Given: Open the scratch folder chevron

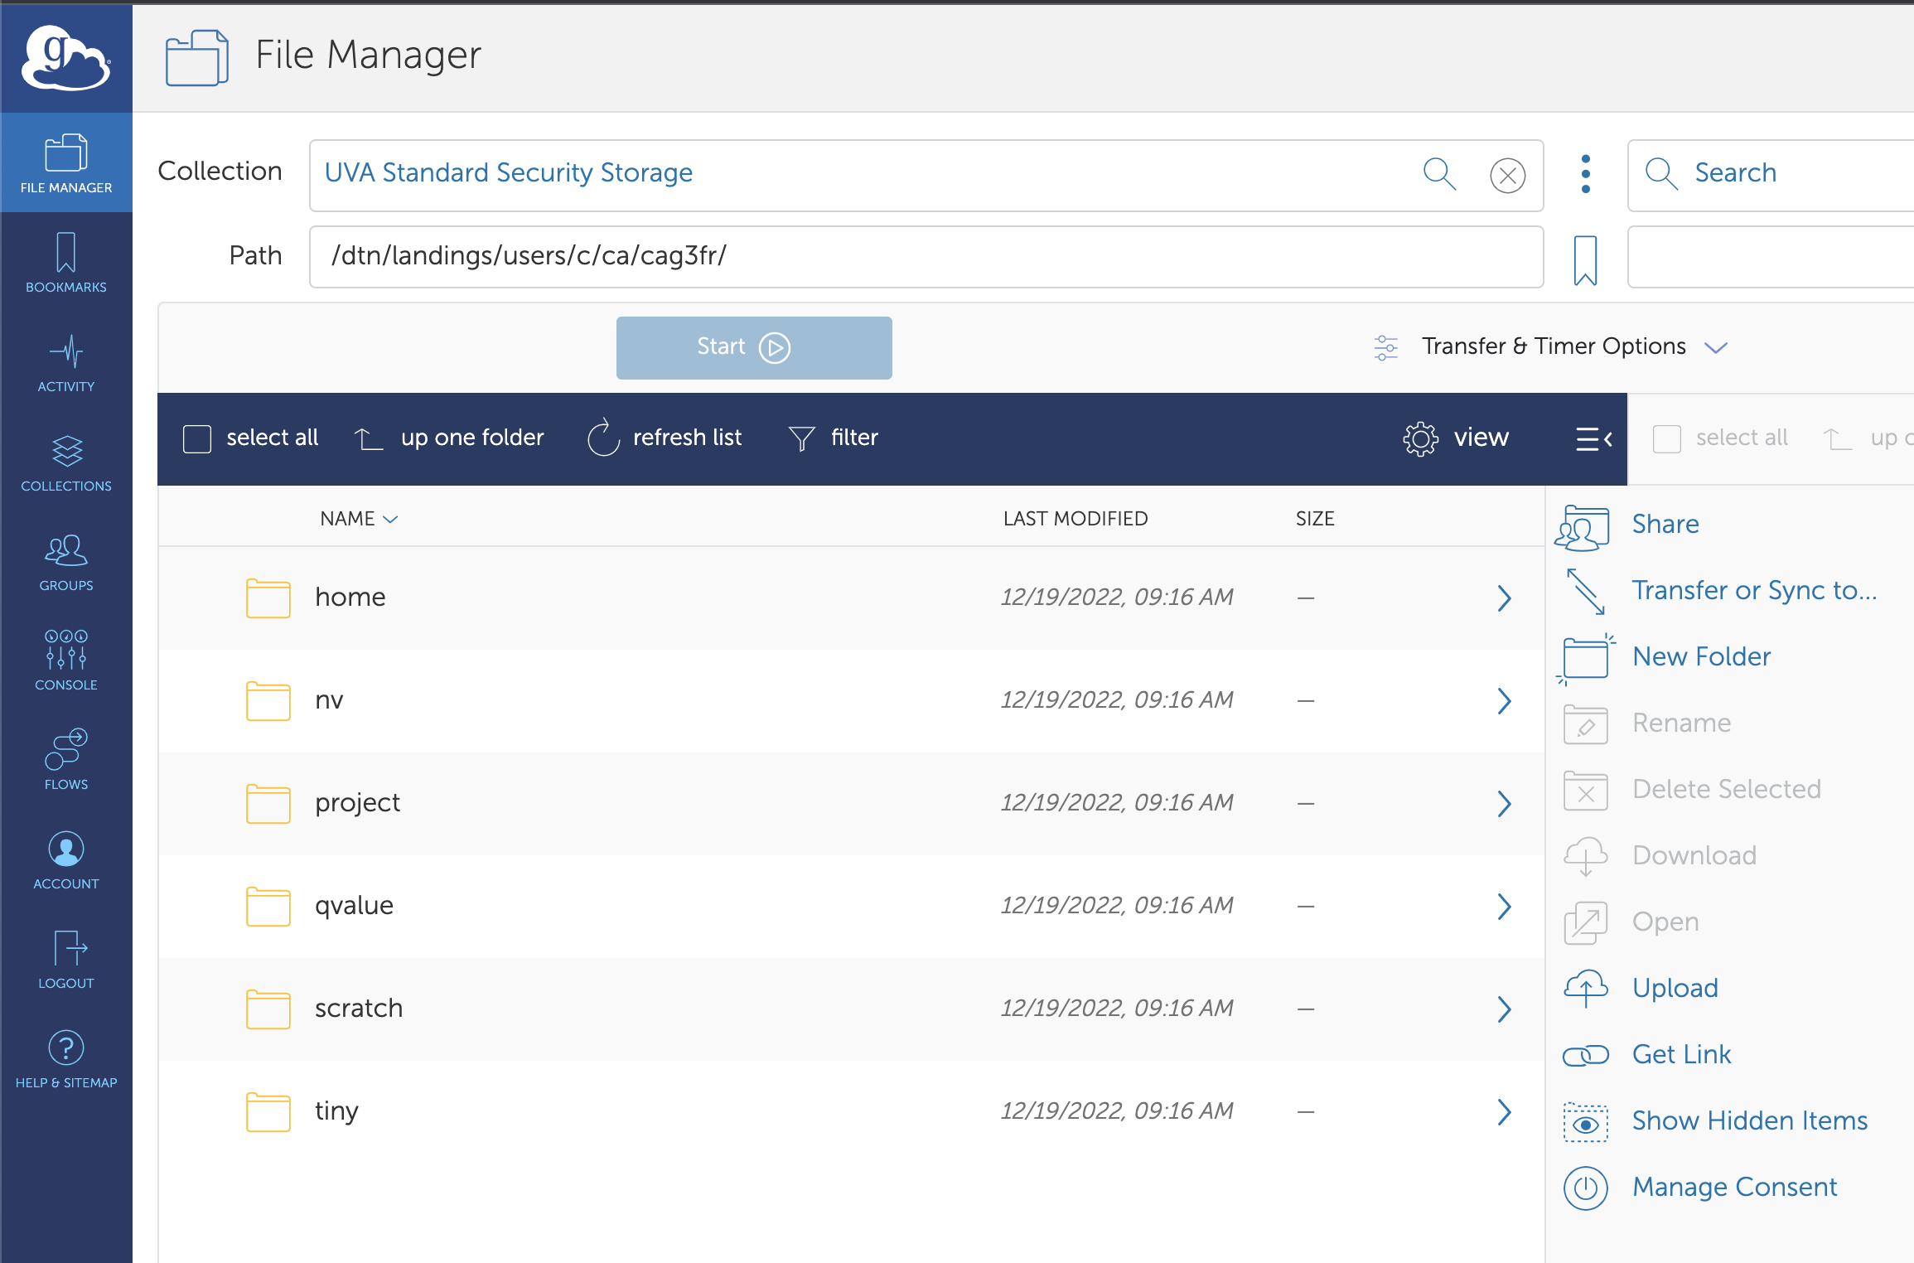Looking at the screenshot, I should click(x=1504, y=1009).
